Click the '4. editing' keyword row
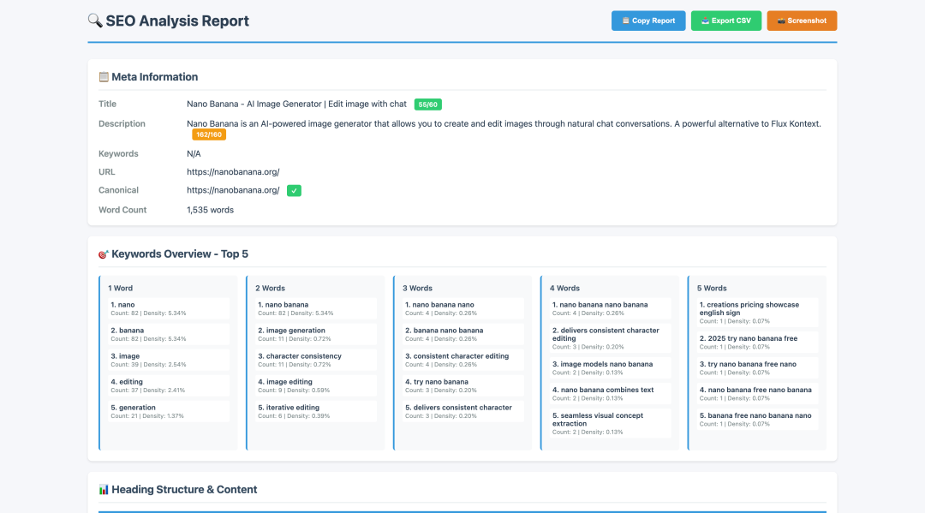925x513 pixels. coord(169,385)
